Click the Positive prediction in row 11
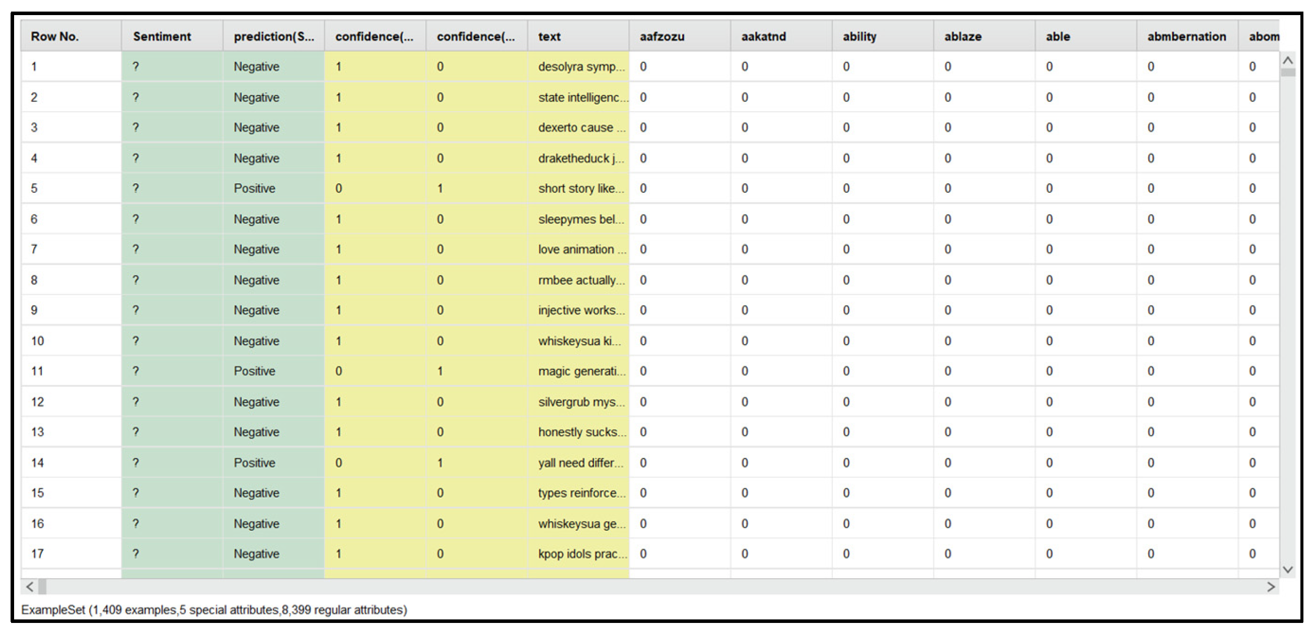 (x=273, y=371)
